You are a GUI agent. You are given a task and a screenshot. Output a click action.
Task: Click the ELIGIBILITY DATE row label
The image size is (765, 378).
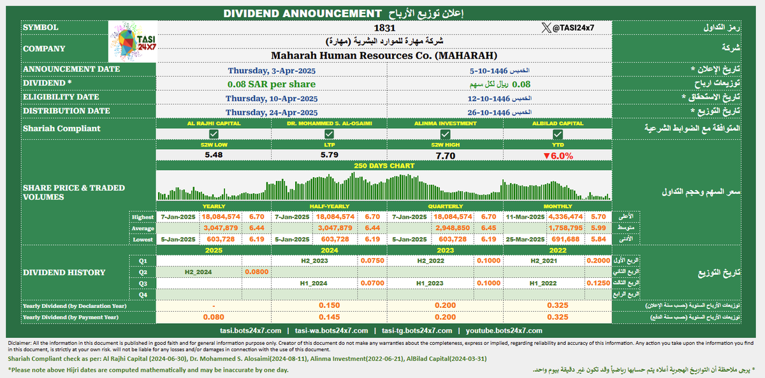pos(61,97)
